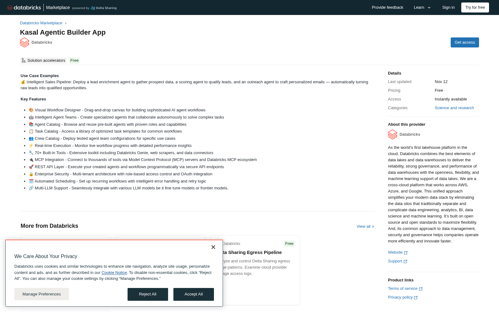Click the external-link icon beside Website

(x=406, y=253)
